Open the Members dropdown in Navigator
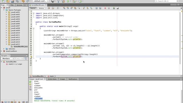The width and height of the screenshot is (183, 103). (x=8, y=59)
